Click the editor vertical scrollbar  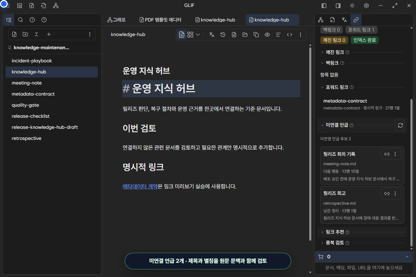[310, 144]
